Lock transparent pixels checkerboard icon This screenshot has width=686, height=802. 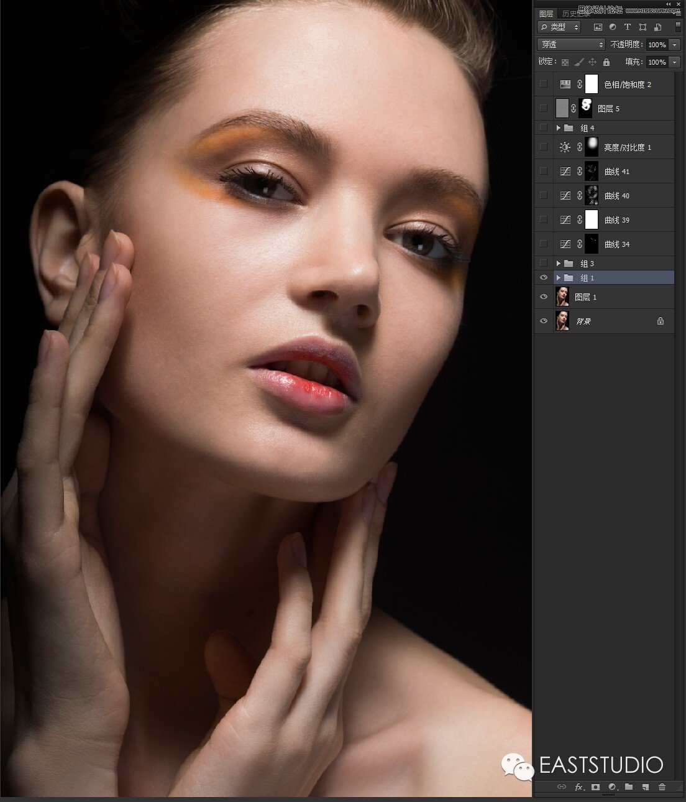(x=565, y=62)
